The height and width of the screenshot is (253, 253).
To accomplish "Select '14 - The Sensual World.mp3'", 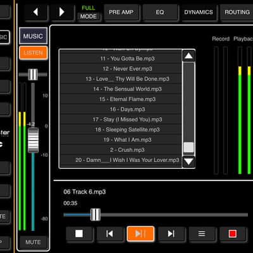I will pyautogui.click(x=121, y=89).
